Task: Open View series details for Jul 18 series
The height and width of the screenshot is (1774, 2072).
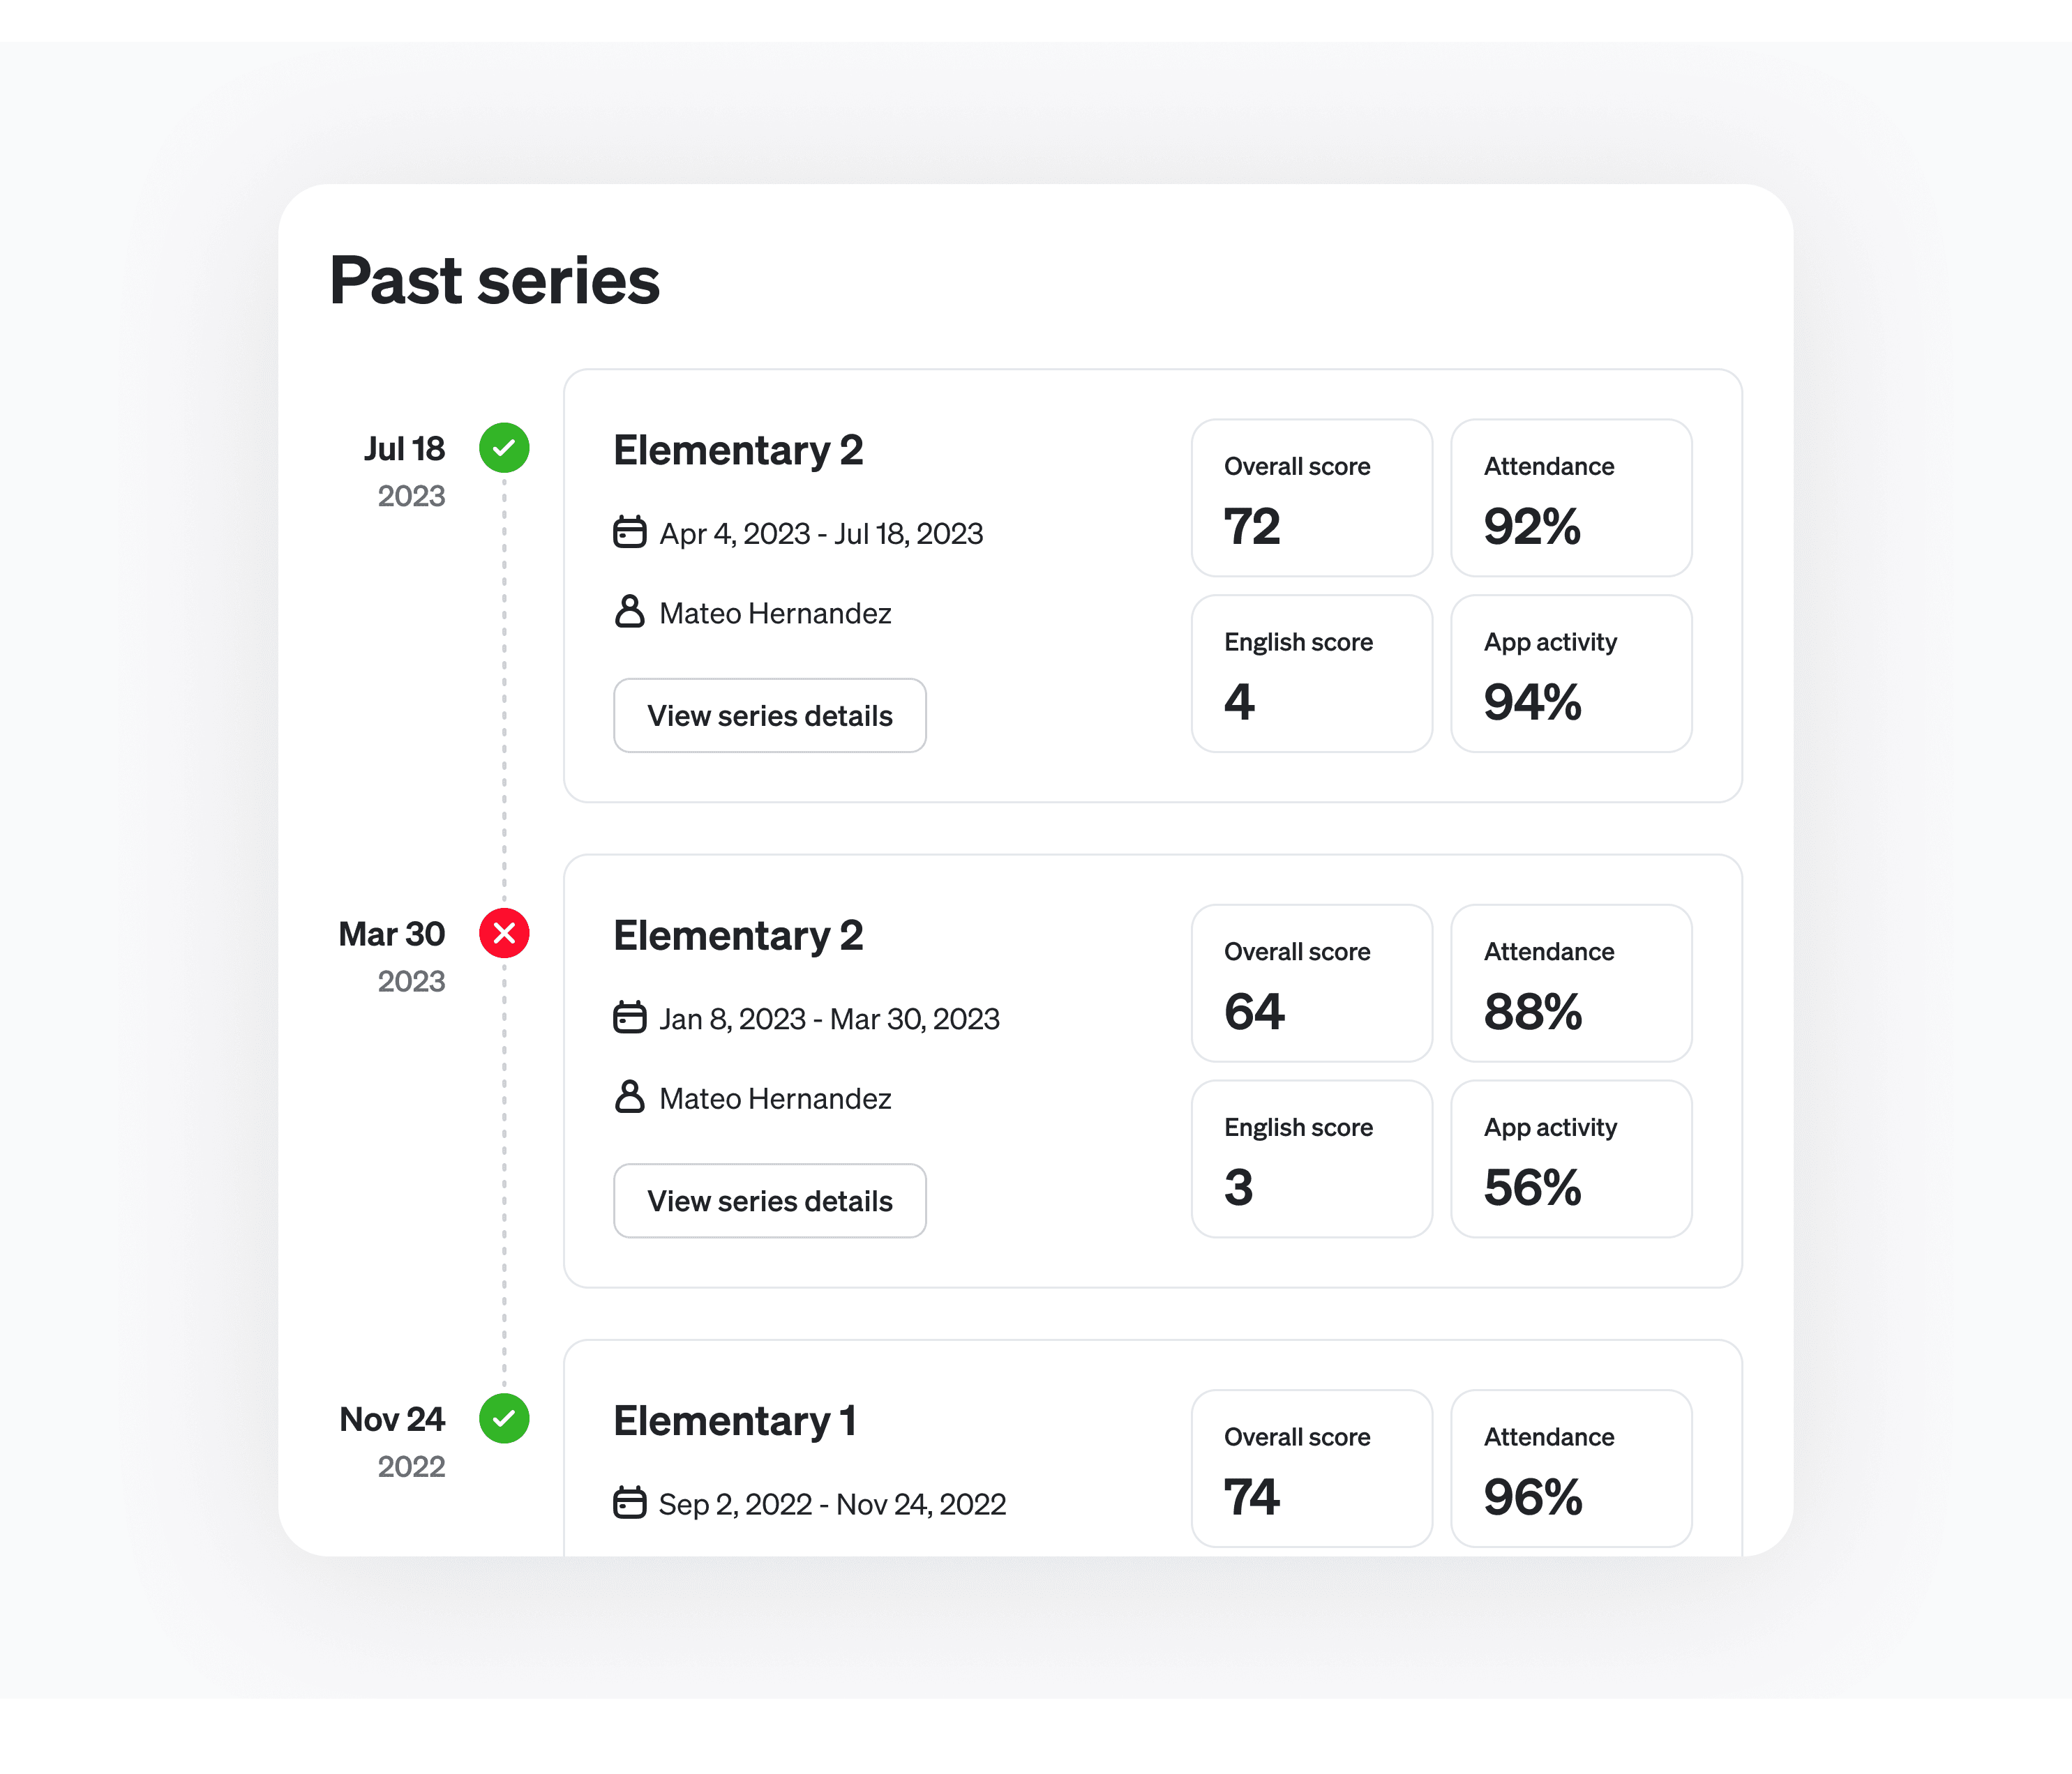Action: [x=770, y=715]
